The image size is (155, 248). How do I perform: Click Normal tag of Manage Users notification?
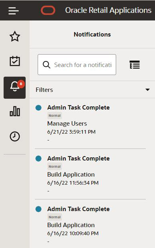coord(54,116)
